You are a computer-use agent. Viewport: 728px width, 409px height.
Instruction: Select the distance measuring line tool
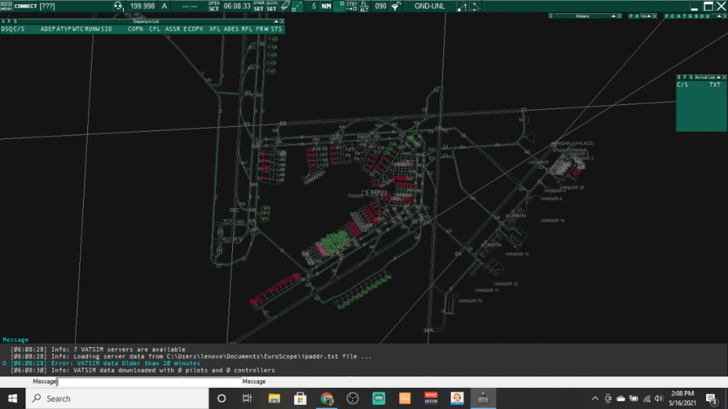[x=299, y=6]
